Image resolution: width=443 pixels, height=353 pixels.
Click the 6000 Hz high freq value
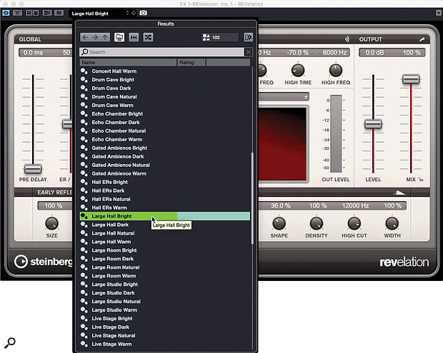coord(335,53)
